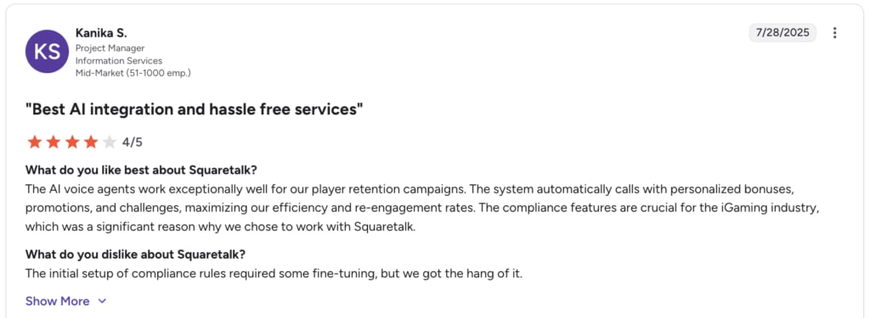Click the Show More link
This screenshot has width=870, height=318.
pyautogui.click(x=57, y=301)
